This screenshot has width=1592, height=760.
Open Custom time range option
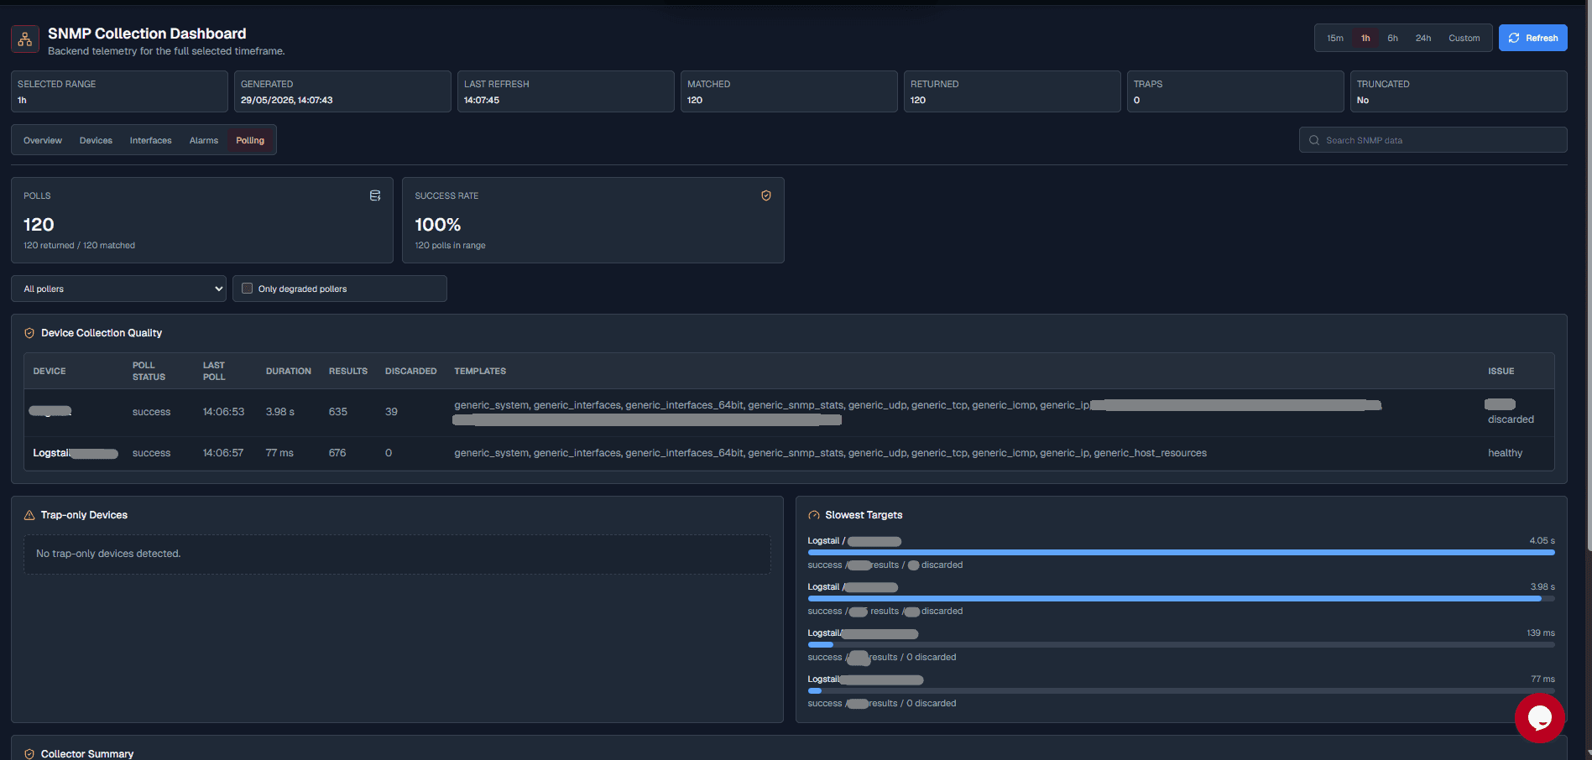(x=1464, y=38)
